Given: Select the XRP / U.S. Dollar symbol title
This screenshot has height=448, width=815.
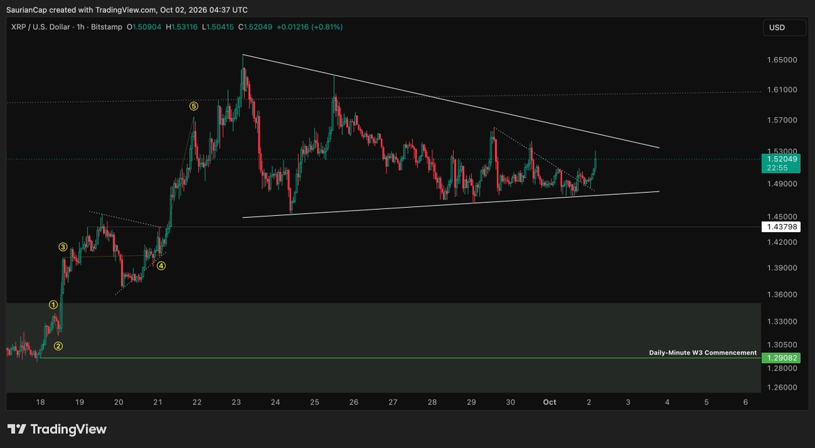Looking at the screenshot, I should point(40,27).
